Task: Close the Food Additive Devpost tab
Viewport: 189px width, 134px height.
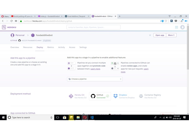Action: coord(88,16)
